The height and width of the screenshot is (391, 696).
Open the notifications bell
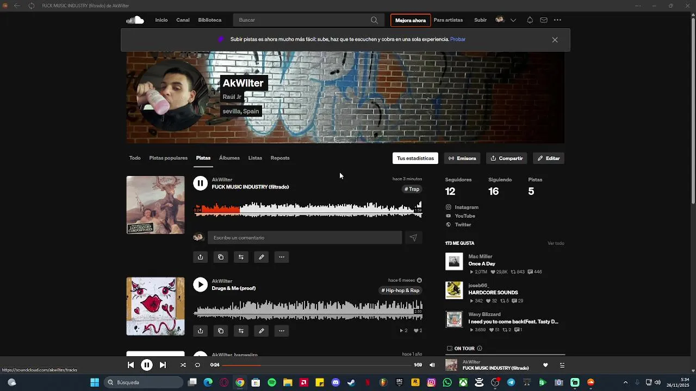coord(530,20)
